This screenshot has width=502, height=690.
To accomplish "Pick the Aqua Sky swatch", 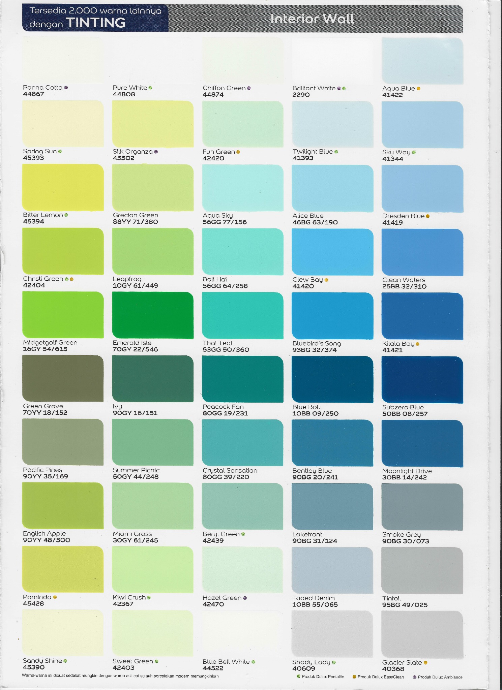I will pyautogui.click(x=243, y=188).
